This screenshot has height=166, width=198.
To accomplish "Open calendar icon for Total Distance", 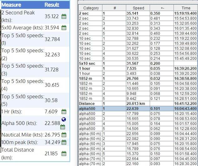I will click(x=64, y=153).
